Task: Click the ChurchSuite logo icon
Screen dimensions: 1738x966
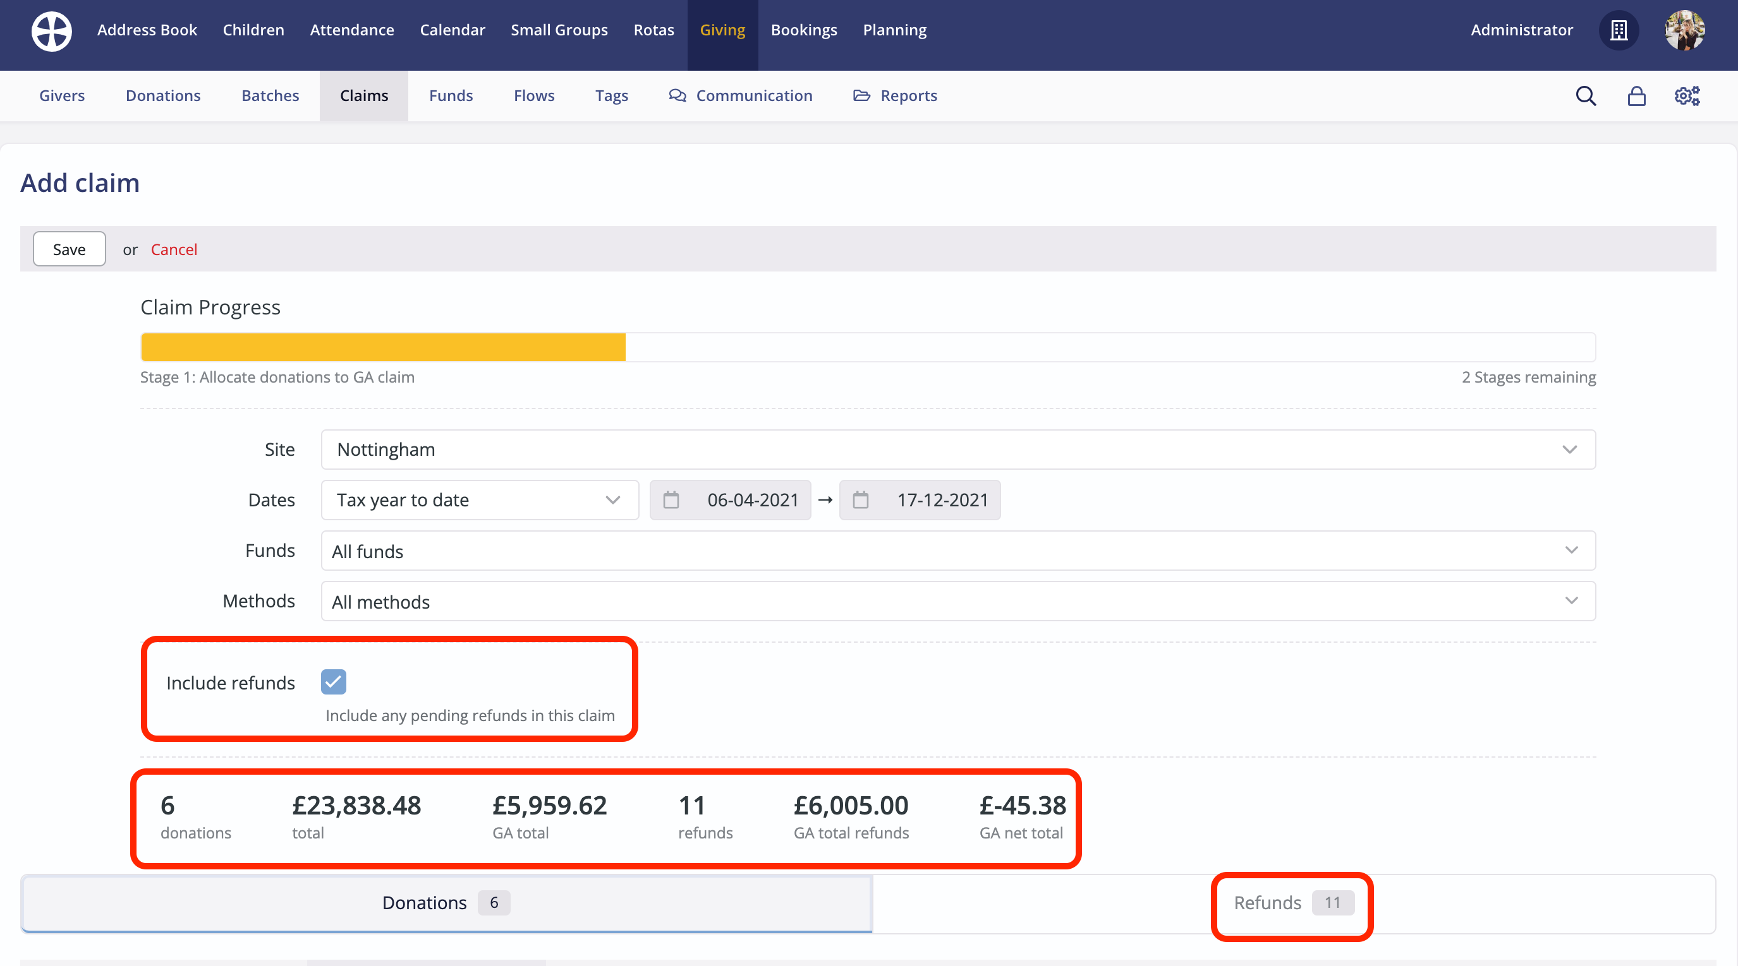Action: [x=51, y=31]
